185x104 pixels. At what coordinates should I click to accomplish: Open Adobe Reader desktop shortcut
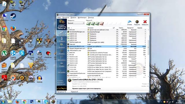click(4, 79)
